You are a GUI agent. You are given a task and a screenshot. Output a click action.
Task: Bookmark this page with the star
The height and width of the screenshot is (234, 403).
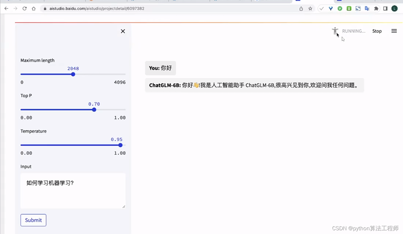point(310,9)
